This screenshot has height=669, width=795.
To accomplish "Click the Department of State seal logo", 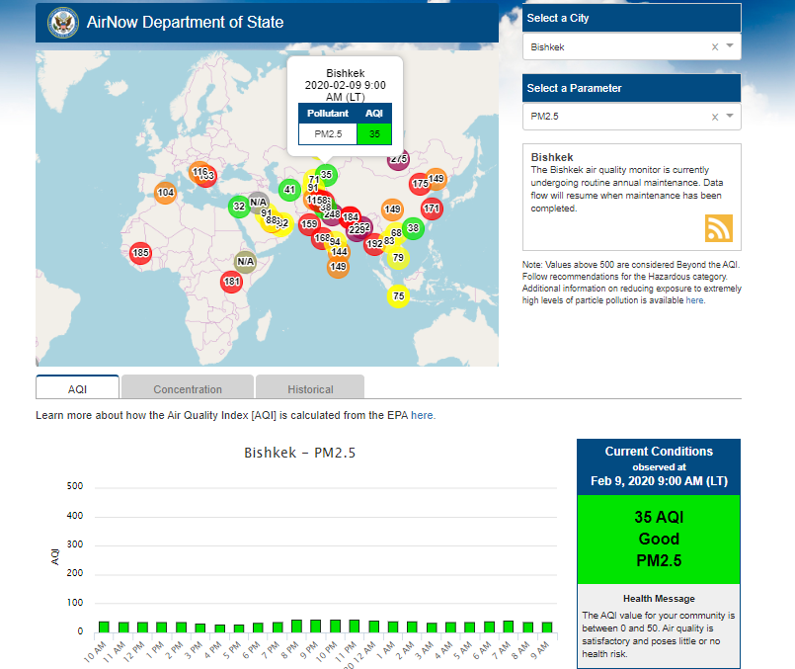I will [x=63, y=22].
